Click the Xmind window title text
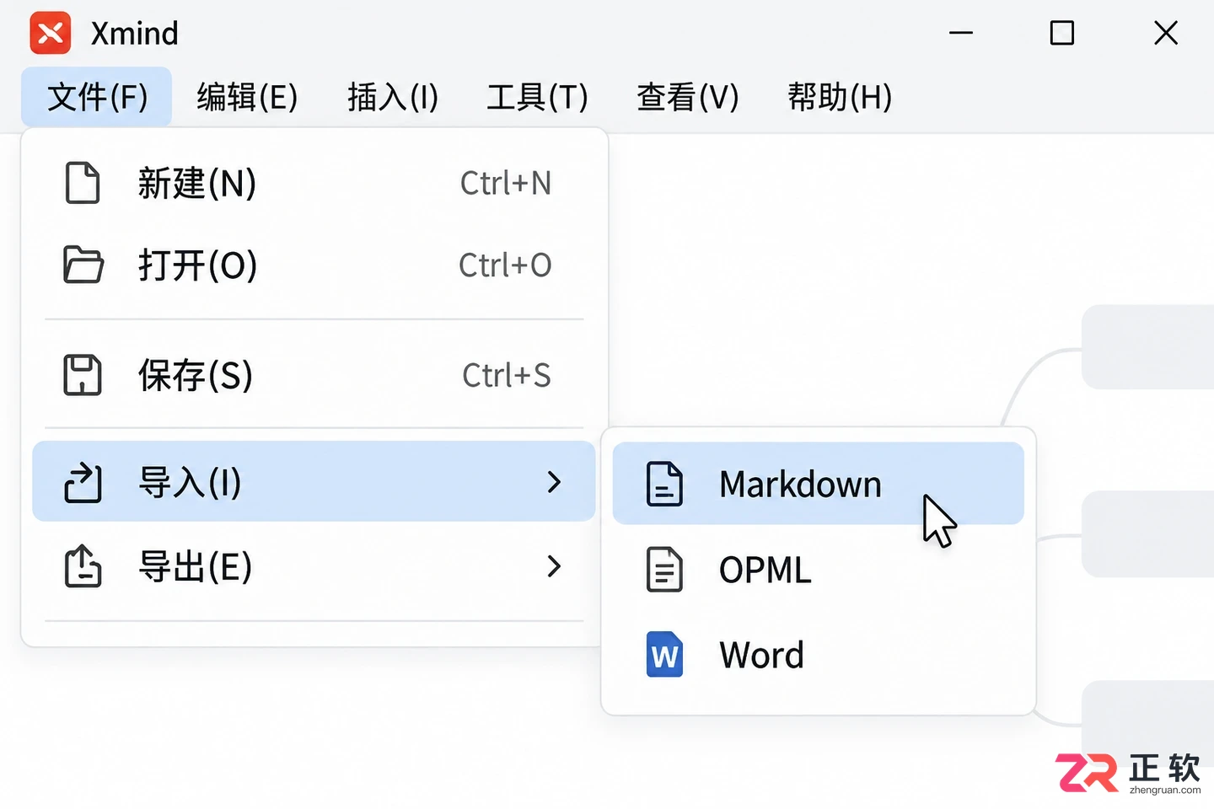1214x809 pixels. pos(135,34)
